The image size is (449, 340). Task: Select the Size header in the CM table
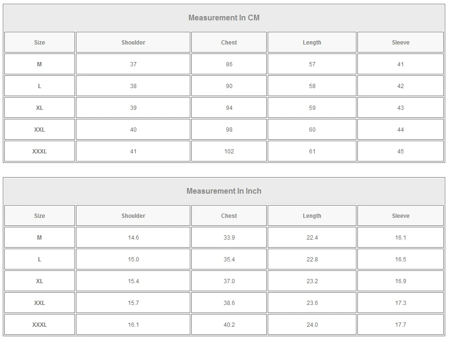tap(39, 43)
